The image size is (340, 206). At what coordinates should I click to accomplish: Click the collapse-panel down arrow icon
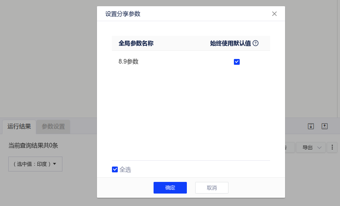pyautogui.click(x=310, y=126)
